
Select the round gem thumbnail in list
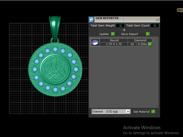pyautogui.click(x=95, y=42)
